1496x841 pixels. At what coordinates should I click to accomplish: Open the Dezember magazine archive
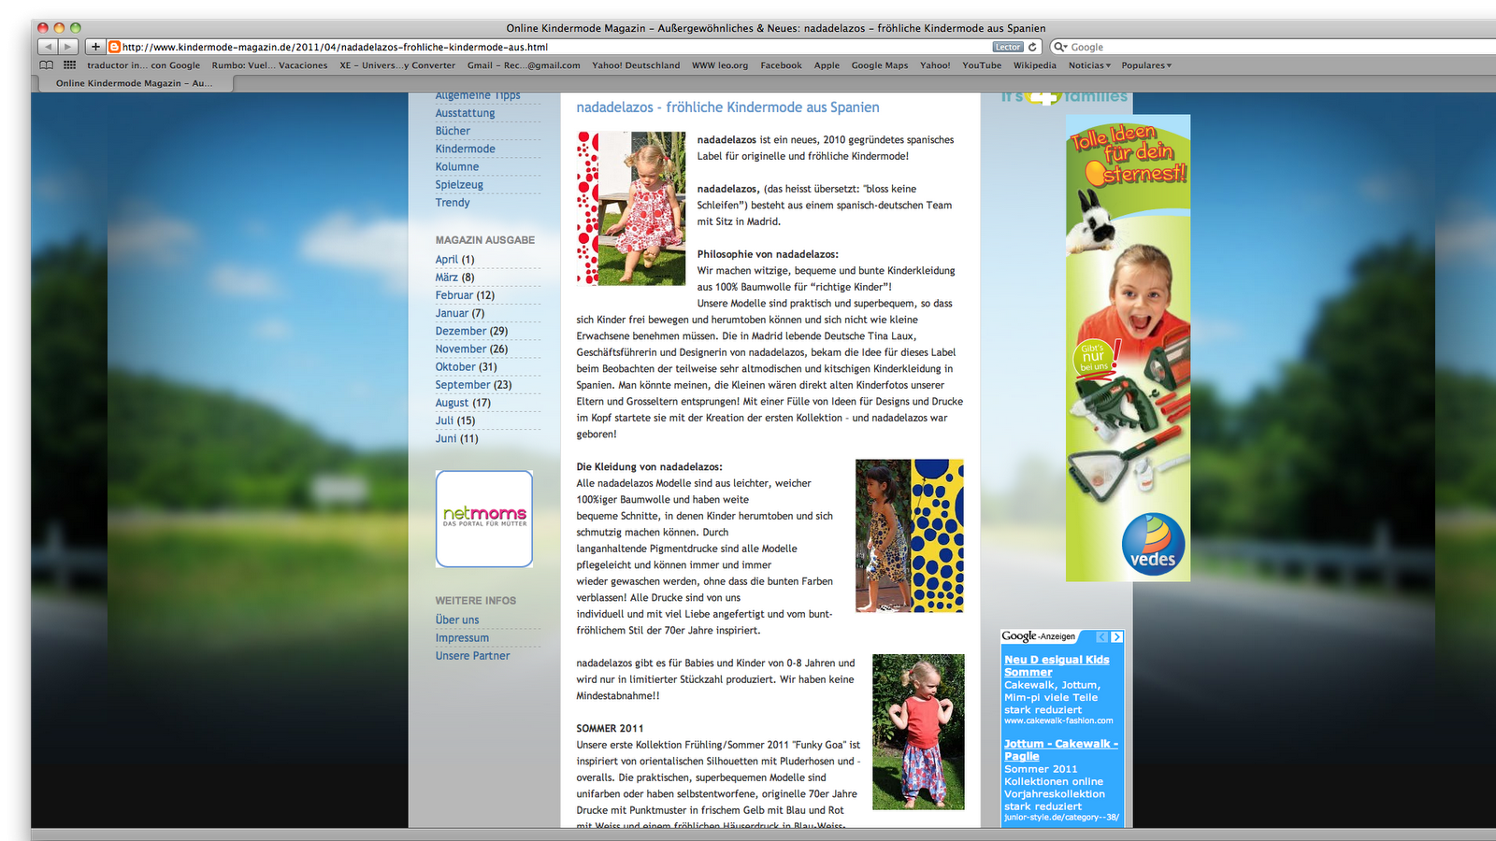tap(461, 331)
